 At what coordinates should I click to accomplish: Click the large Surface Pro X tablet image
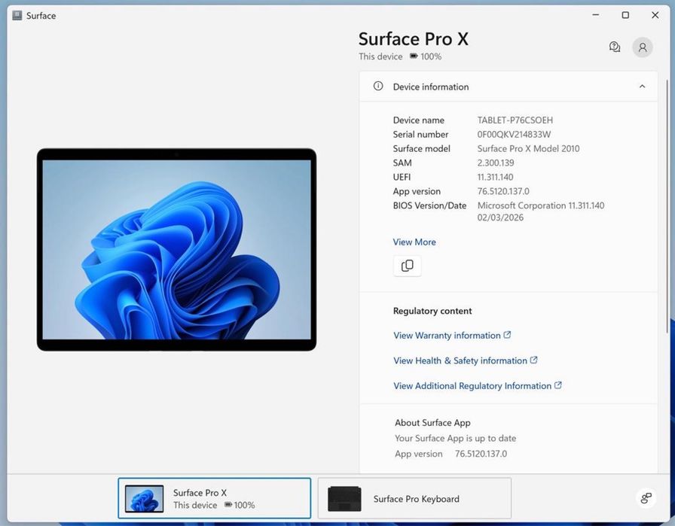click(176, 249)
